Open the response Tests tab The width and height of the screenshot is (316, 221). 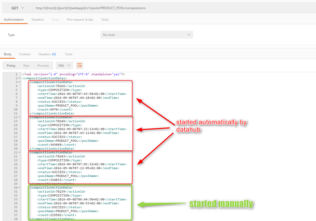[x=68, y=54]
